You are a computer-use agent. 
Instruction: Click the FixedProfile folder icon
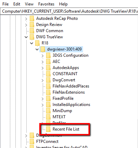[48, 98]
